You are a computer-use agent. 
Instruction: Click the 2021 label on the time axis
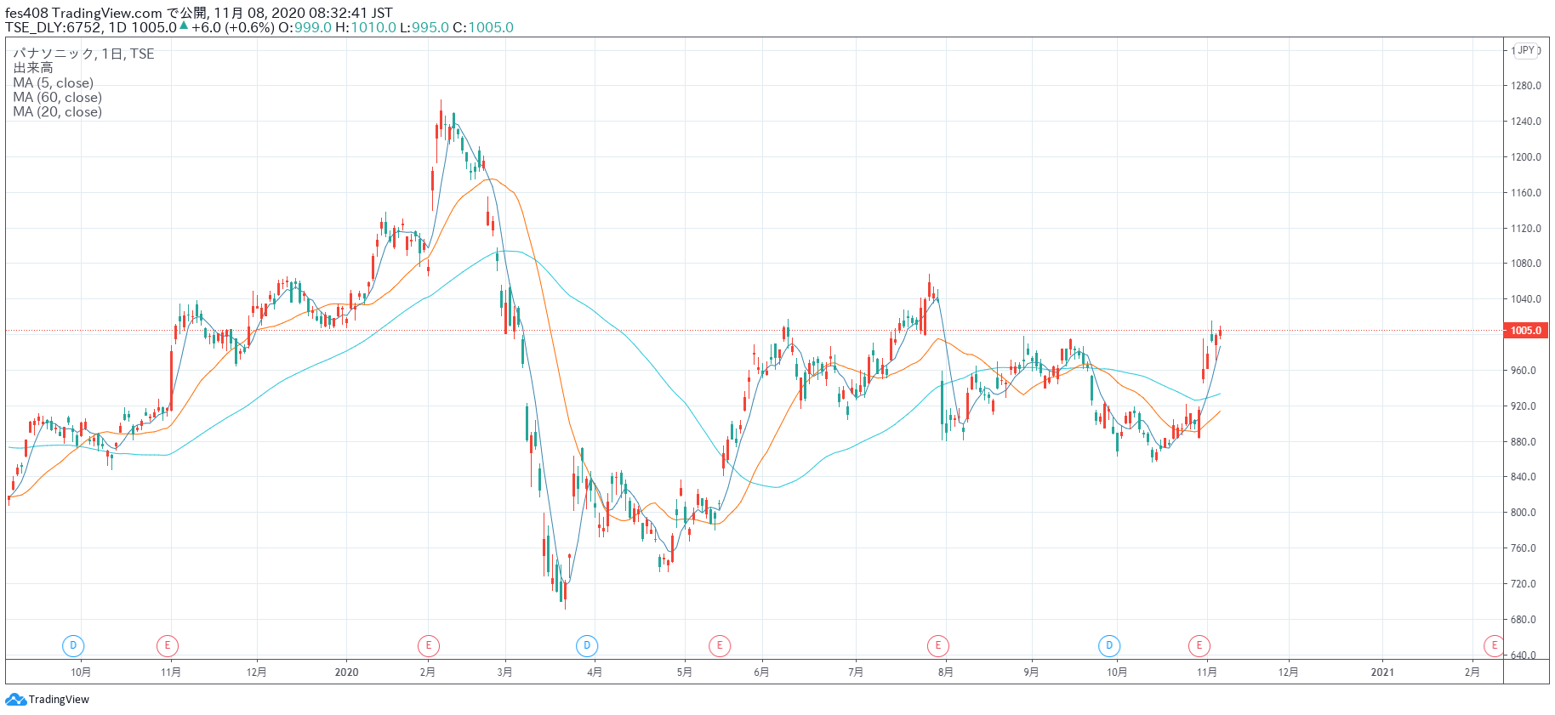coord(1382,672)
